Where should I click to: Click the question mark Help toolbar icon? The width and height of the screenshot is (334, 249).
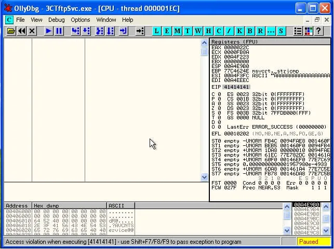click(318, 31)
